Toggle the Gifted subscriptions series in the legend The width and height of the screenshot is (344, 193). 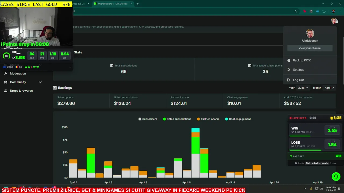click(177, 119)
